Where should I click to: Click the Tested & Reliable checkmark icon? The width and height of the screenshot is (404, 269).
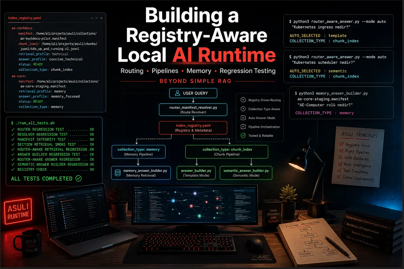click(243, 136)
